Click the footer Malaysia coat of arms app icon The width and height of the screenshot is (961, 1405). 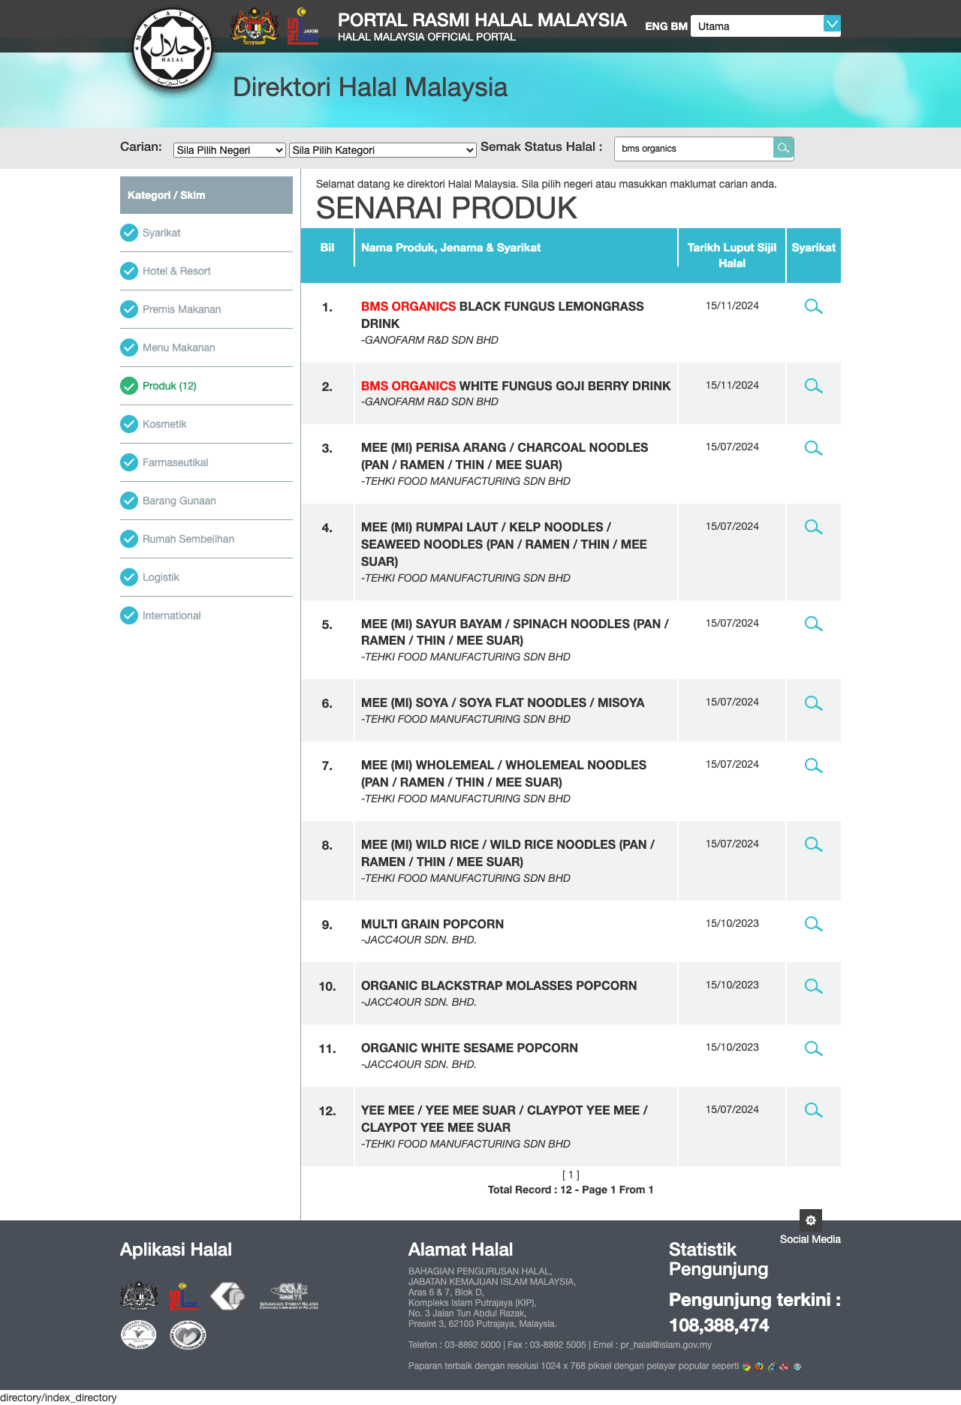pos(139,1295)
